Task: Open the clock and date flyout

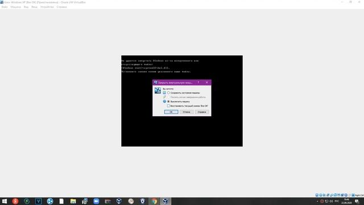Action: (x=346, y=201)
